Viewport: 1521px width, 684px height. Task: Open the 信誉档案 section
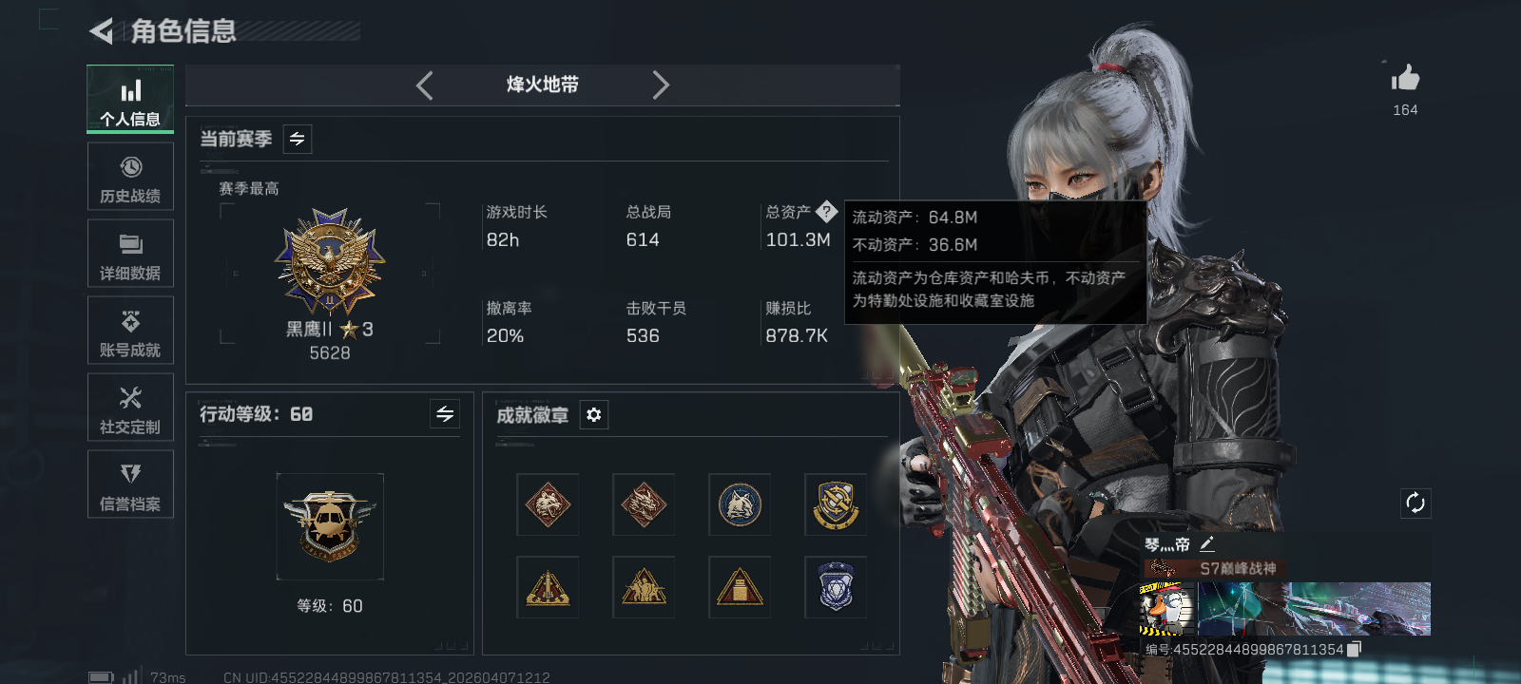[130, 484]
